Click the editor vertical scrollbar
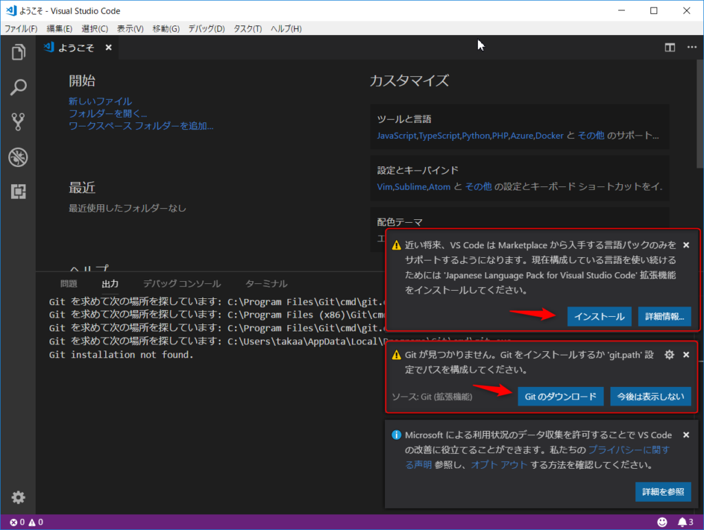The height and width of the screenshot is (530, 704). click(700, 113)
